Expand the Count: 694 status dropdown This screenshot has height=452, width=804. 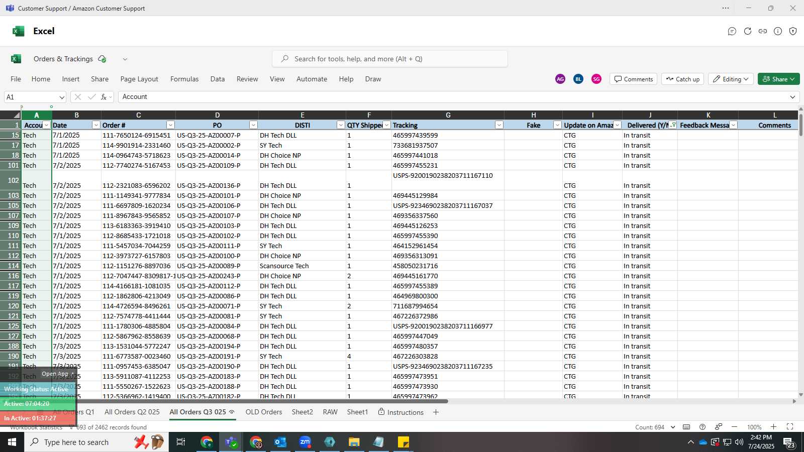click(673, 427)
